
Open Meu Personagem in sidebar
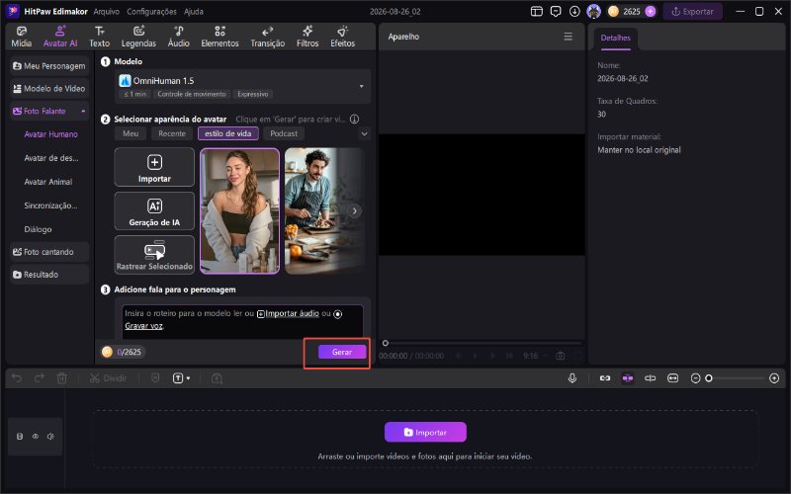(48, 66)
